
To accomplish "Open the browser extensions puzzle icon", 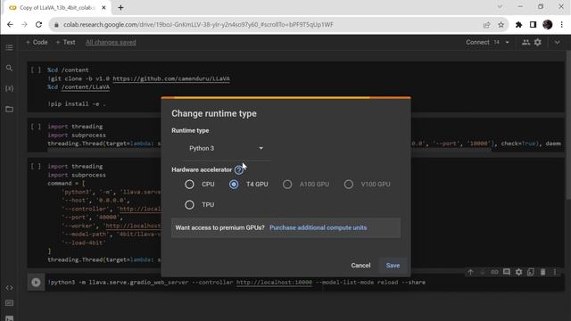I will [x=518, y=24].
